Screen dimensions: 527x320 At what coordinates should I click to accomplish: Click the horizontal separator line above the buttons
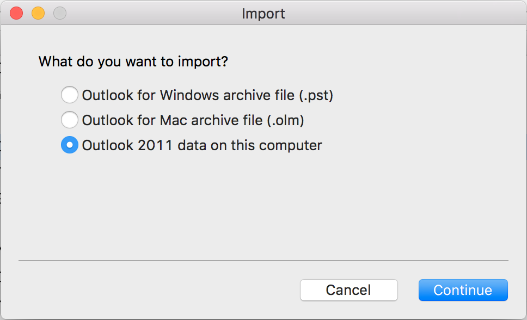point(263,261)
